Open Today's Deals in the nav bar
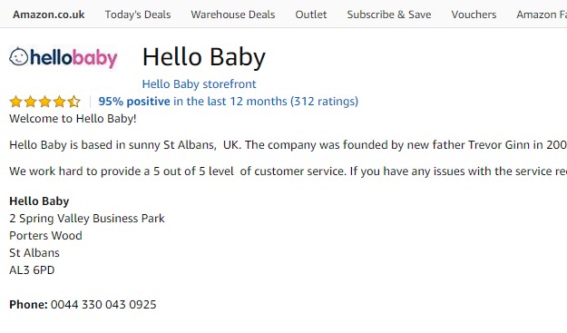567x333 pixels. pyautogui.click(x=138, y=15)
